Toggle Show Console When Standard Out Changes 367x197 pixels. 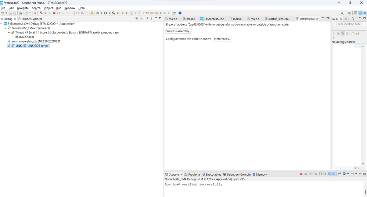[x=329, y=174]
